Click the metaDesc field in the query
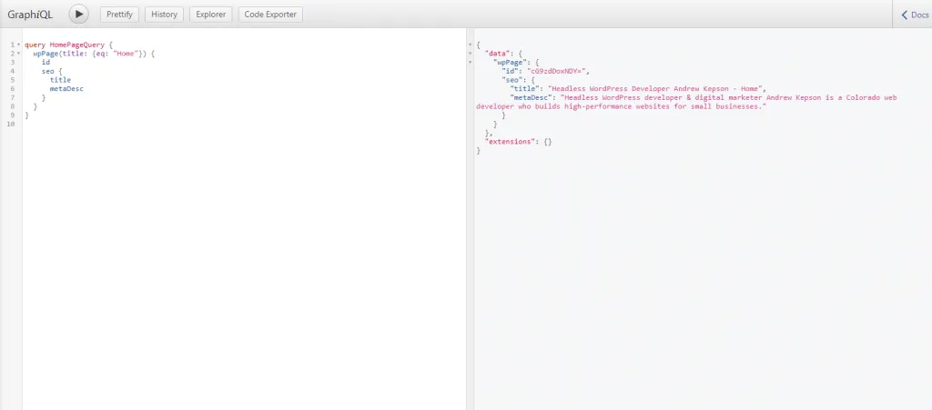Screen dimensions: 932x410 66,89
